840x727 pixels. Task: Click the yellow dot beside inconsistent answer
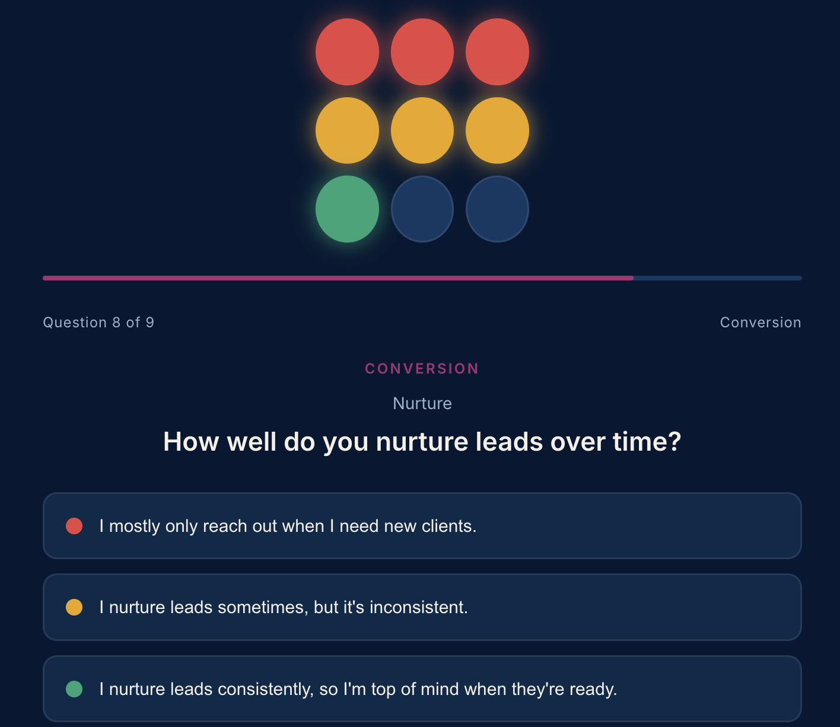click(x=74, y=607)
